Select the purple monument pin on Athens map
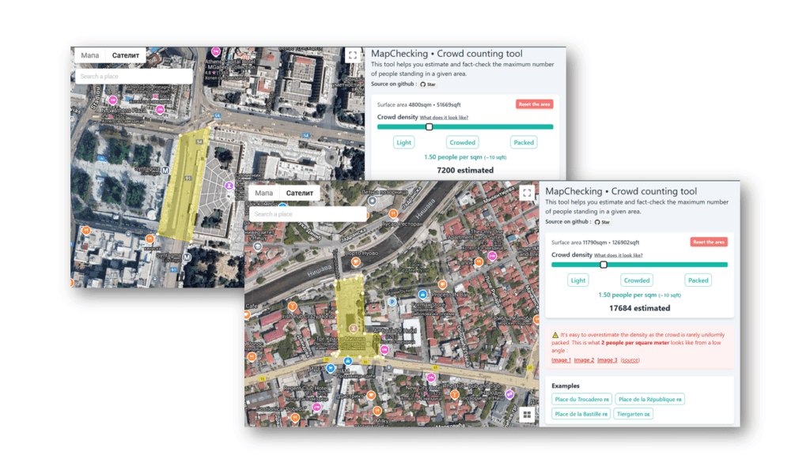Viewport: 810px width, 455px height. (229, 185)
